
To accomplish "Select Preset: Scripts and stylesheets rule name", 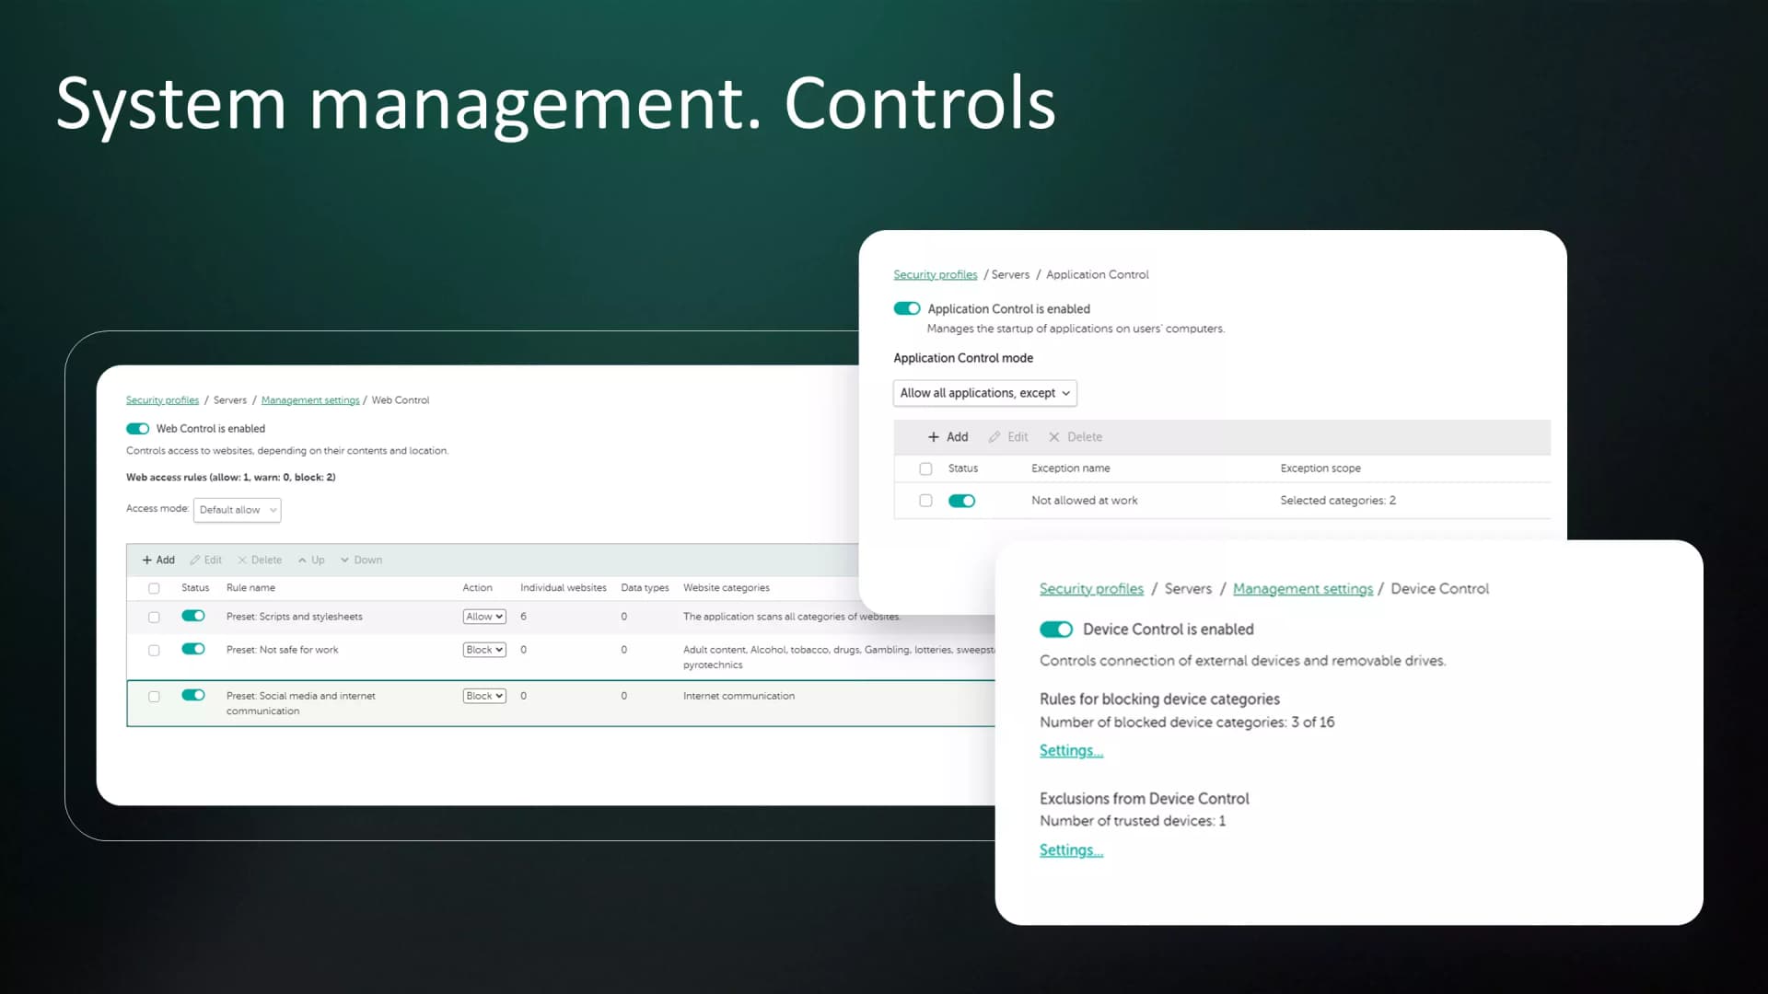I will click(294, 617).
